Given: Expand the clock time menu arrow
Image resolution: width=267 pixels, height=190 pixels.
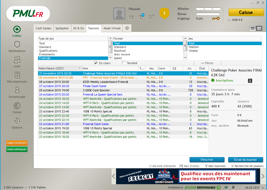Looking at the screenshot, I should (263, 188).
